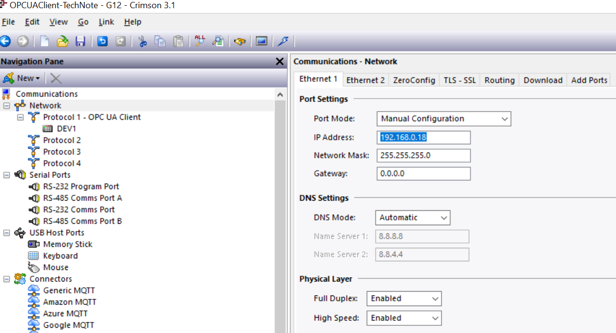This screenshot has width=616, height=333.
Task: Click the navigation tree scrollbar up arrow
Action: tap(280, 94)
